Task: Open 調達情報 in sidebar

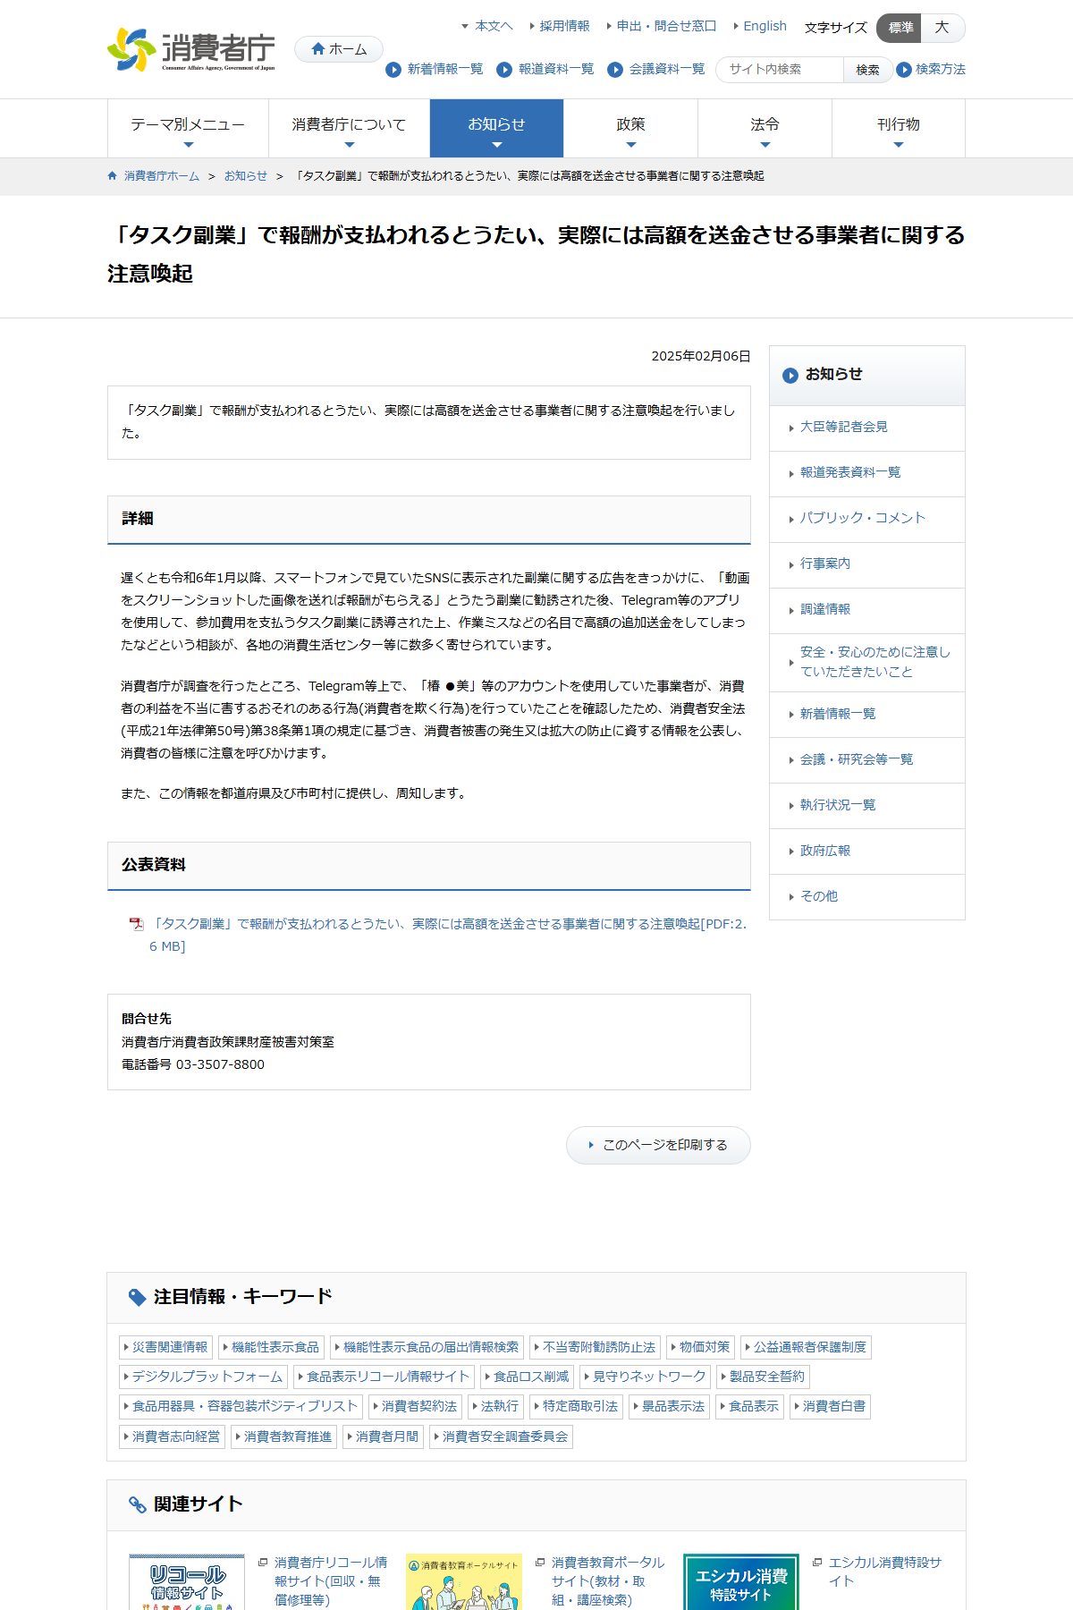Action: click(867, 611)
